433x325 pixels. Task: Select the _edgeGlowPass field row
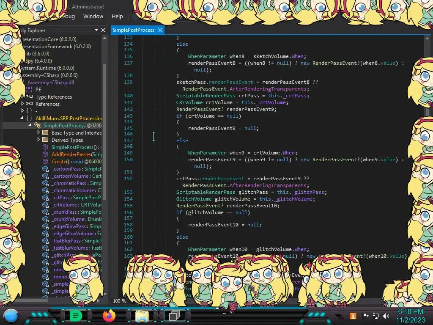pos(72,226)
